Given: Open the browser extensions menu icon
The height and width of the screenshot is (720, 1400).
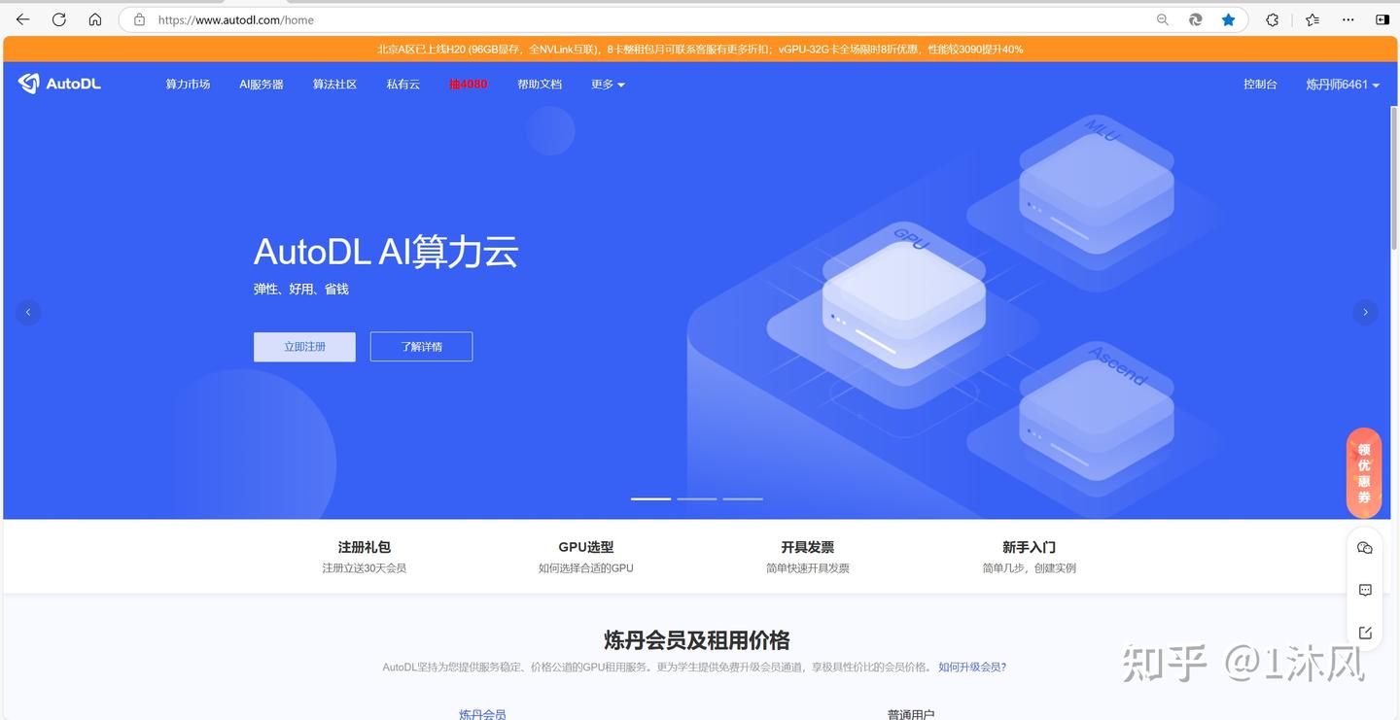Looking at the screenshot, I should click(1272, 18).
